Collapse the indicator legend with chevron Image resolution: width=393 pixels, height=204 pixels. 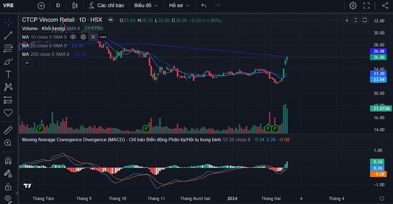click(x=27, y=63)
